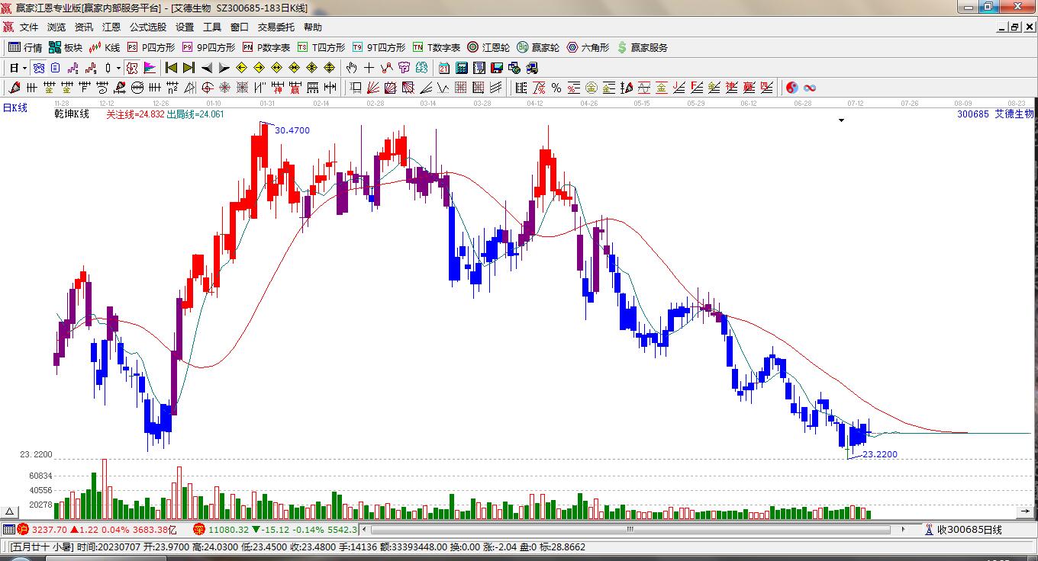Click the red-blue yin-yang icon
1038x561 pixels.
pos(792,88)
